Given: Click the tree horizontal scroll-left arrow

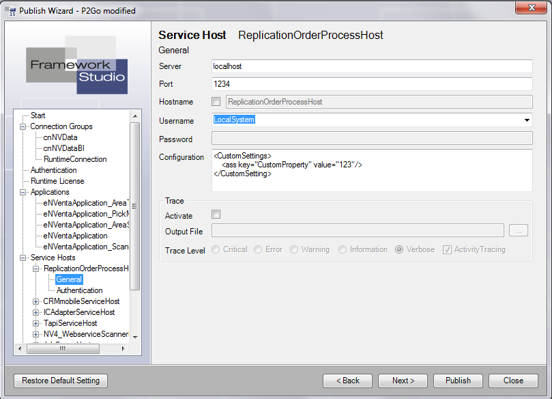Looking at the screenshot, I should [x=20, y=348].
